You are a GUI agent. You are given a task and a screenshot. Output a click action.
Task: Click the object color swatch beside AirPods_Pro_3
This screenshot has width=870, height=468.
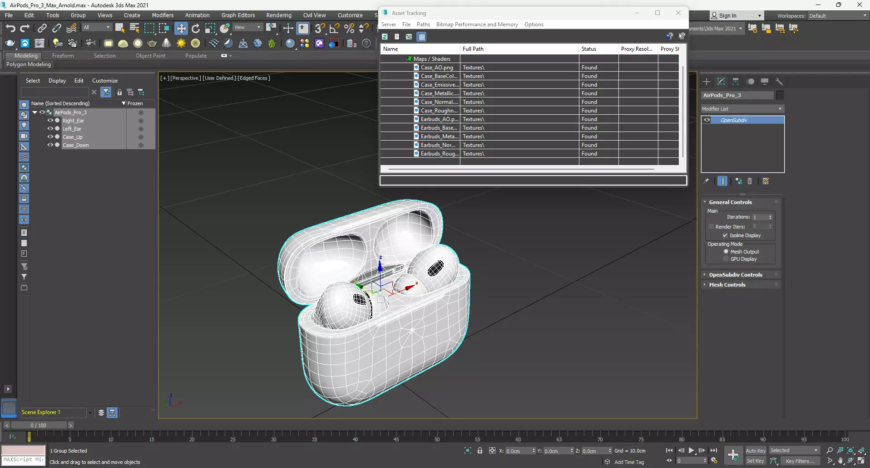(x=780, y=95)
